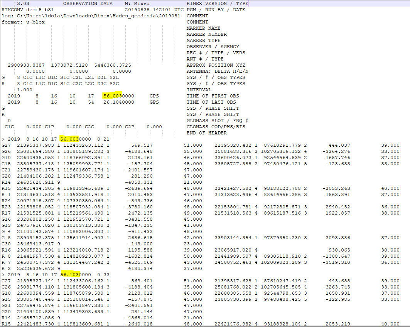Select the X coordinate "2988933.8387"
The height and width of the screenshot is (327, 410).
click(x=26, y=65)
